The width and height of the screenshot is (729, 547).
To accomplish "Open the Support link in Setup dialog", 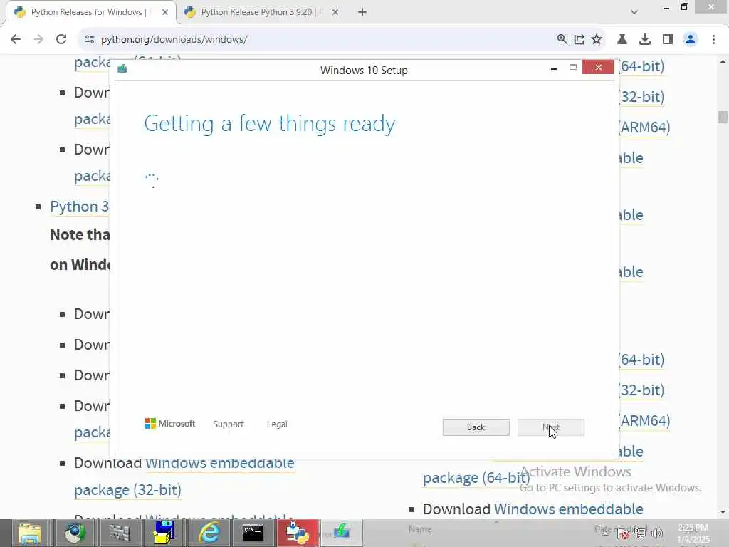I will pyautogui.click(x=229, y=424).
